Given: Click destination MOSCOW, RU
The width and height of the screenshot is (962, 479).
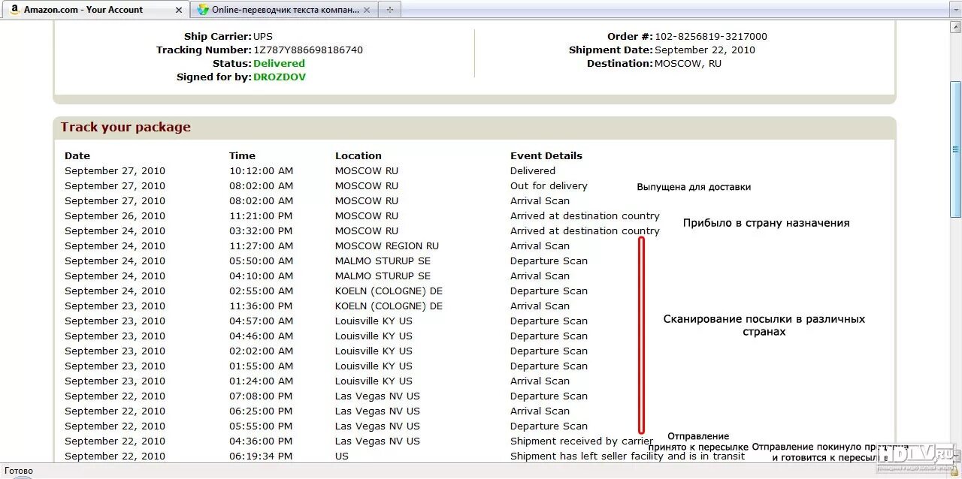Looking at the screenshot, I should point(688,64).
